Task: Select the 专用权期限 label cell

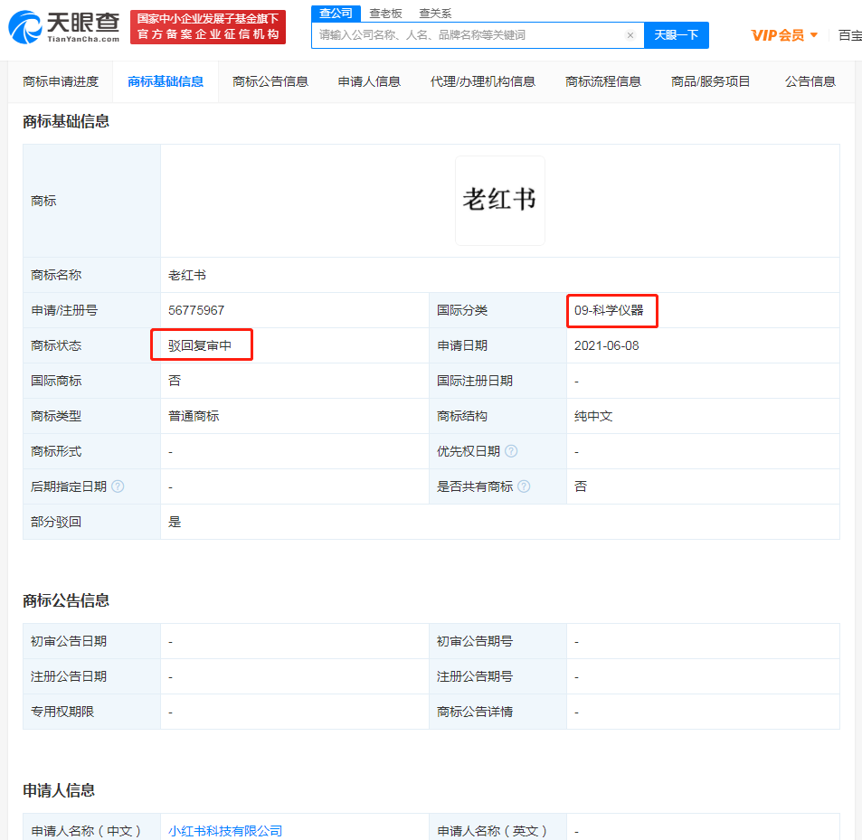Action: (x=91, y=712)
